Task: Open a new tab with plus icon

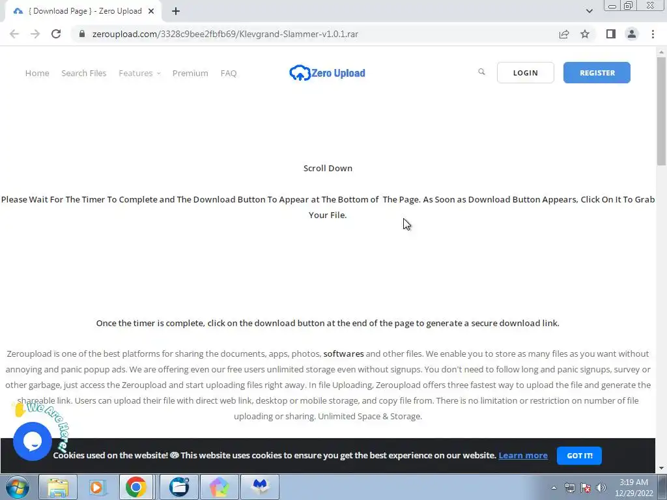Action: coord(176,12)
